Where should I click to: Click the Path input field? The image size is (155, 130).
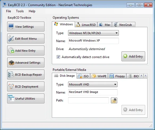pyautogui.click(x=89, y=100)
